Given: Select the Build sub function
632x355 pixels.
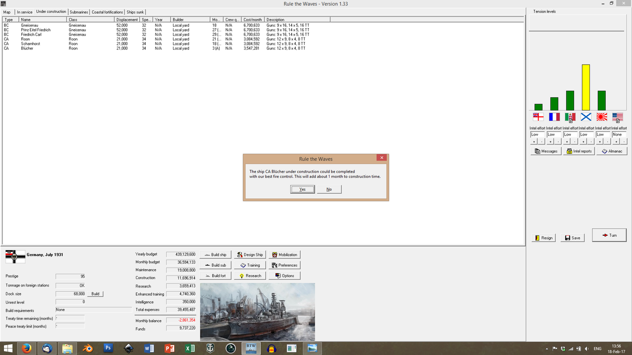Looking at the screenshot, I should [215, 265].
